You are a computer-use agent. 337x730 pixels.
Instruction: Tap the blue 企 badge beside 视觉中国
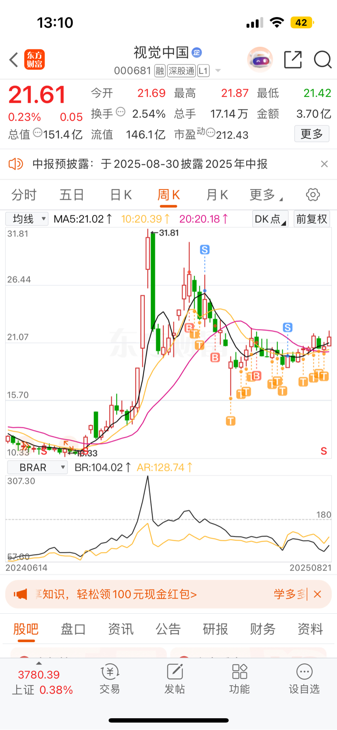coord(197,53)
